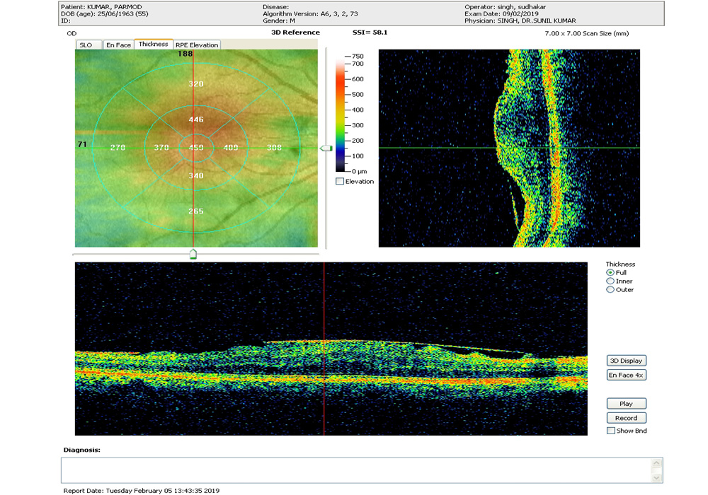Click the 188 vertical line position number
The height and width of the screenshot is (495, 708).
[x=185, y=54]
